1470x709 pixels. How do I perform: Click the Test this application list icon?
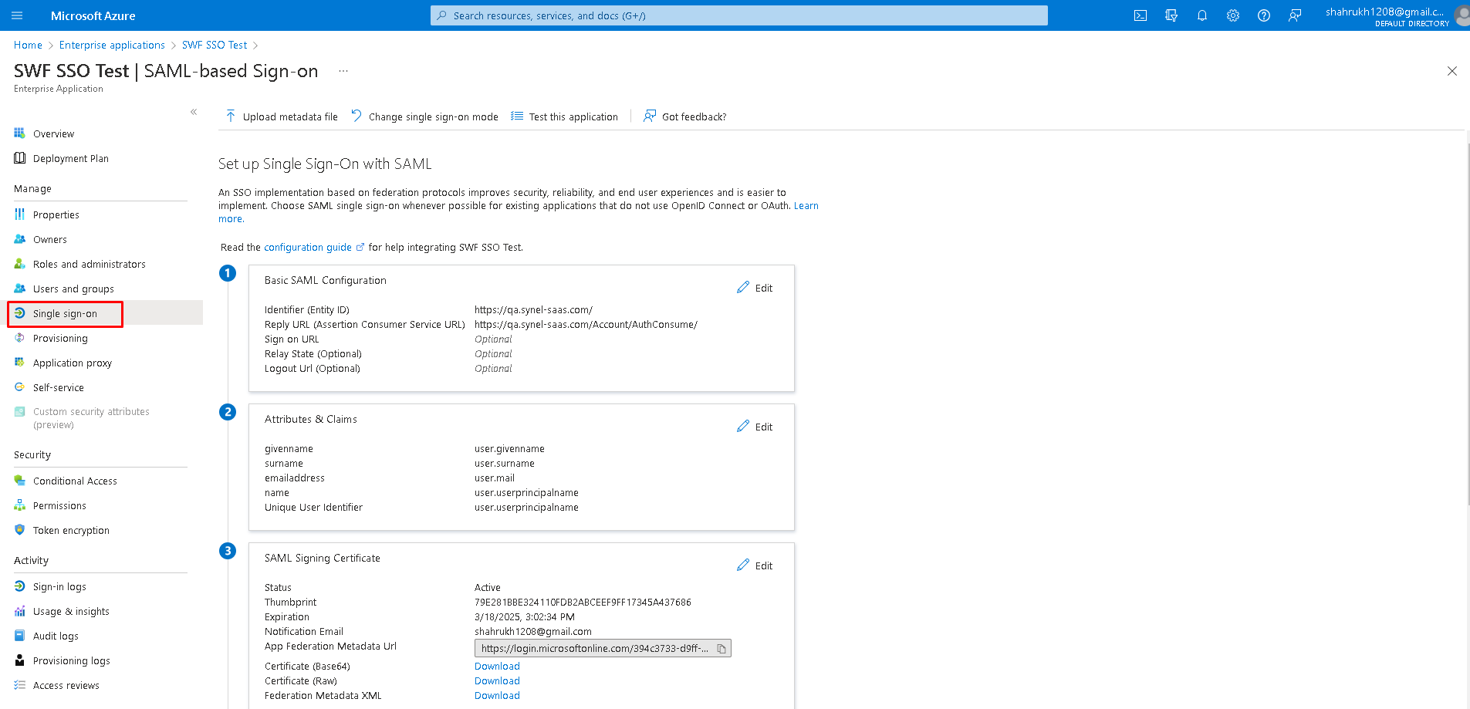tap(517, 116)
